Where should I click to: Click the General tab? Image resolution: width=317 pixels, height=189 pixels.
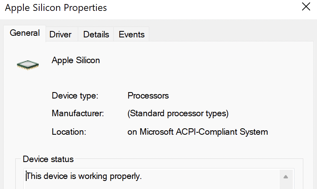tap(25, 33)
